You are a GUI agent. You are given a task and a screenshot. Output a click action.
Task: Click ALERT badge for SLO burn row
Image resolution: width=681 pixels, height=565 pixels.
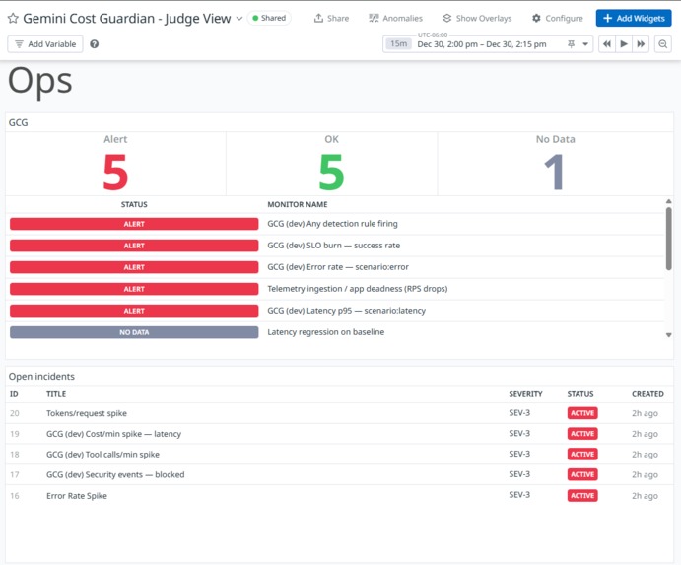tap(134, 246)
